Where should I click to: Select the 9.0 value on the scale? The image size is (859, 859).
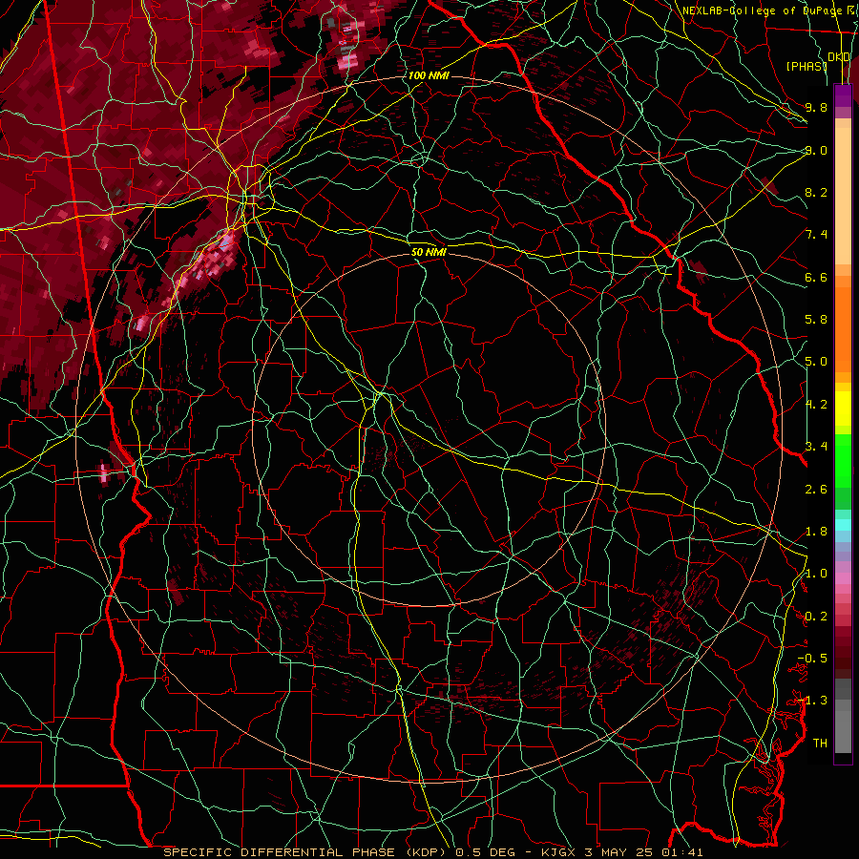[816, 150]
